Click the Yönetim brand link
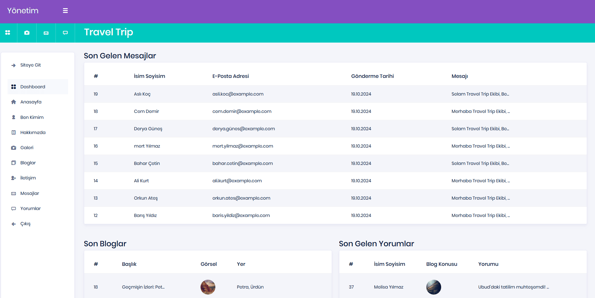Image resolution: width=595 pixels, height=298 pixels. click(23, 11)
